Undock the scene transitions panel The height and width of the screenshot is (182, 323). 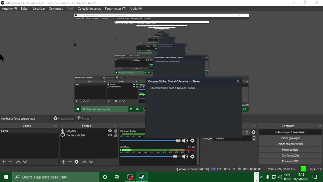point(254,126)
